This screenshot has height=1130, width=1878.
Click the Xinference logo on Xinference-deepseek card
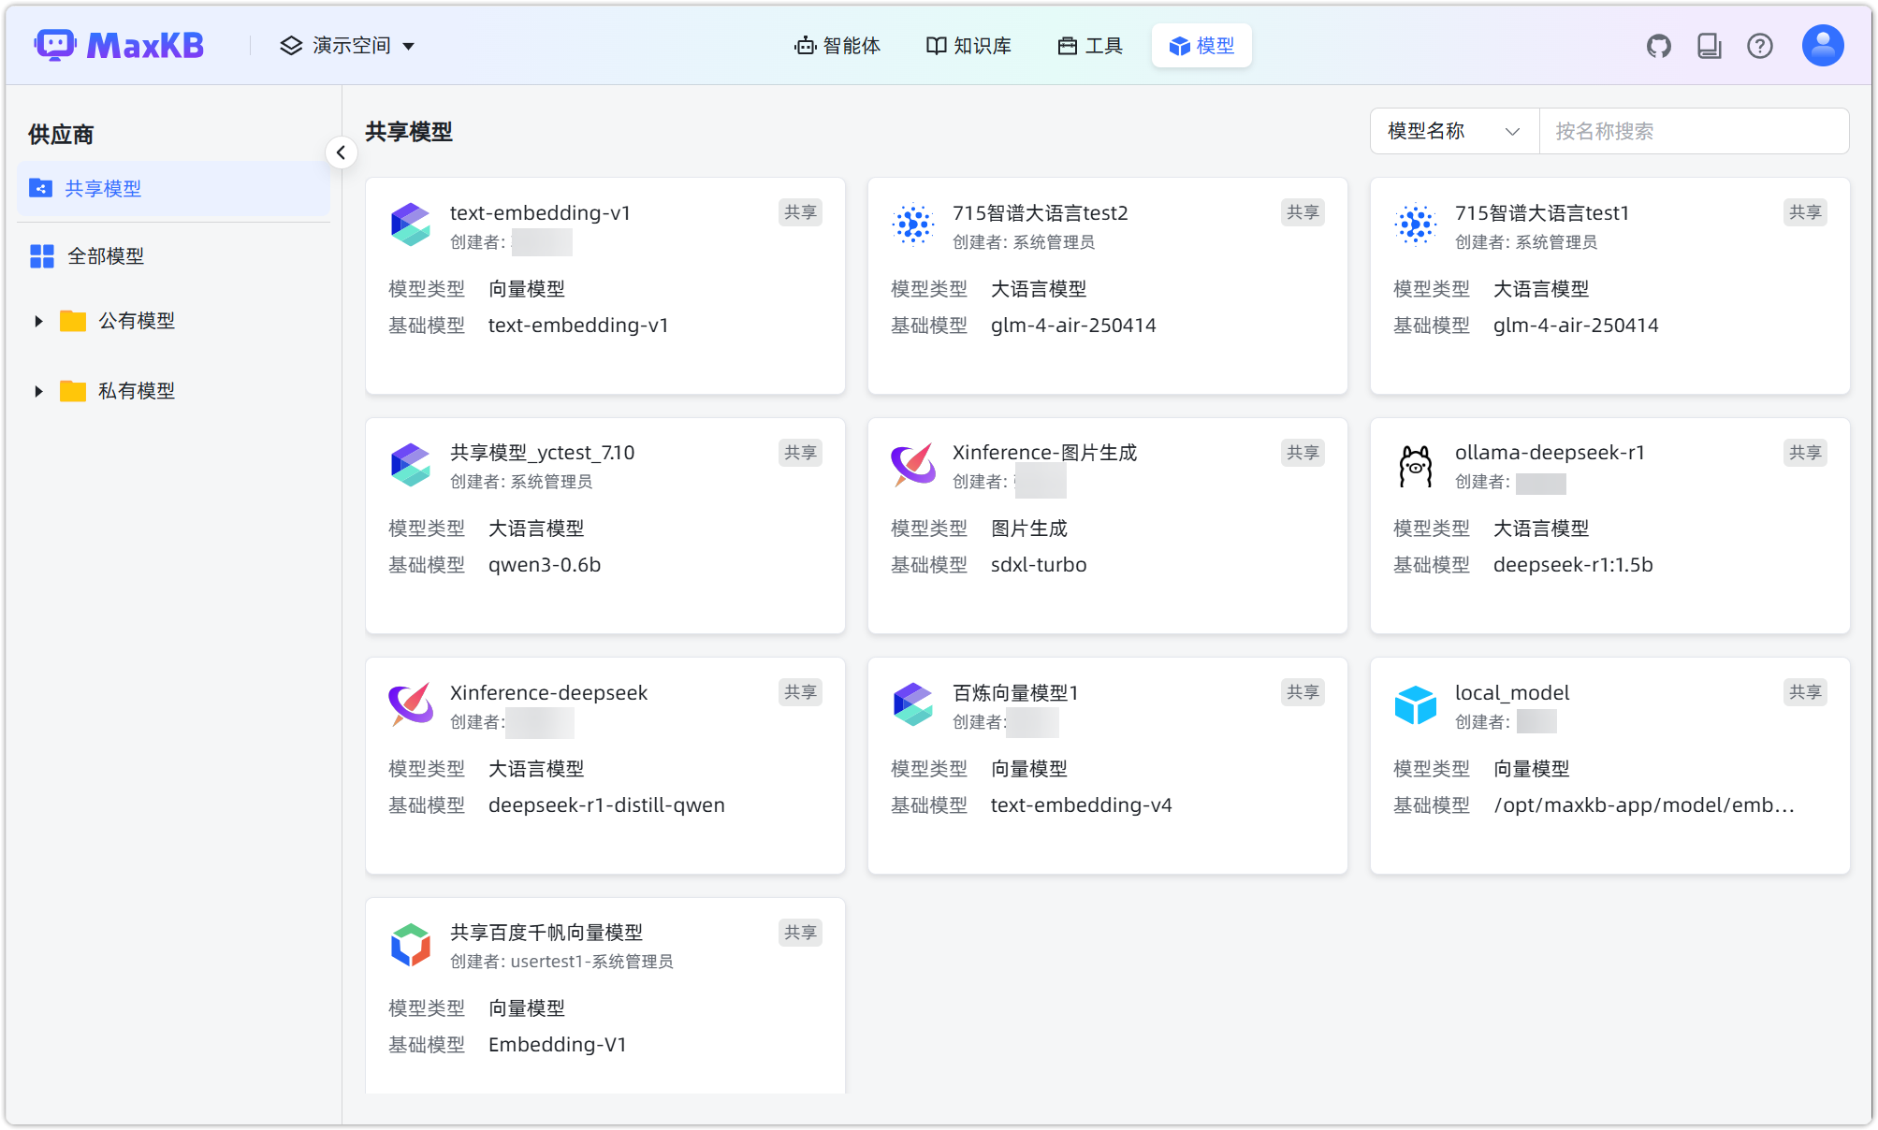[410, 705]
